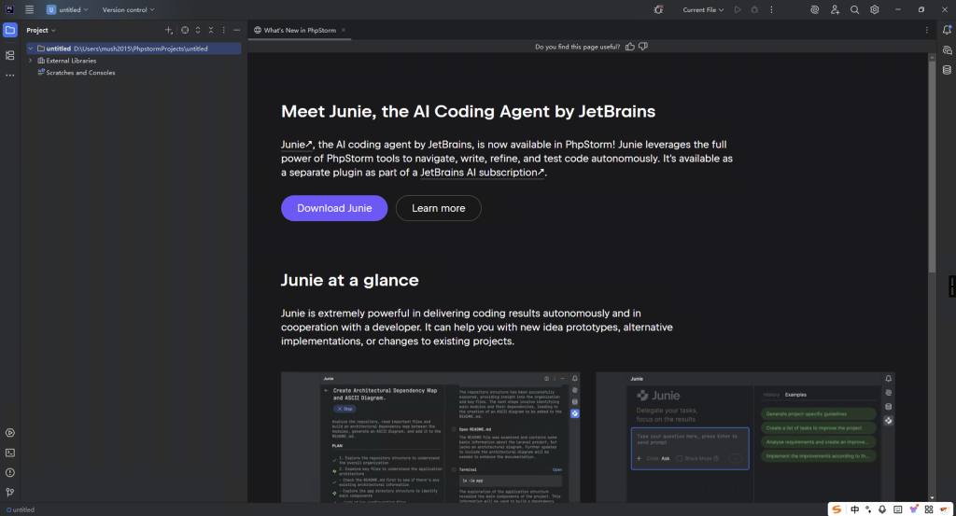Click the Select Opened File target icon

click(x=185, y=30)
